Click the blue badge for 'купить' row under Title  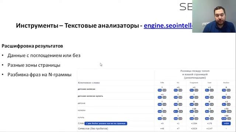[x=160, y=118]
